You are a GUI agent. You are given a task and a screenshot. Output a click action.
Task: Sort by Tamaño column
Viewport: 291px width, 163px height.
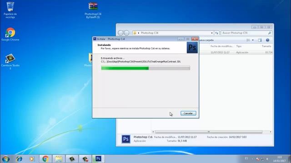tap(266, 46)
